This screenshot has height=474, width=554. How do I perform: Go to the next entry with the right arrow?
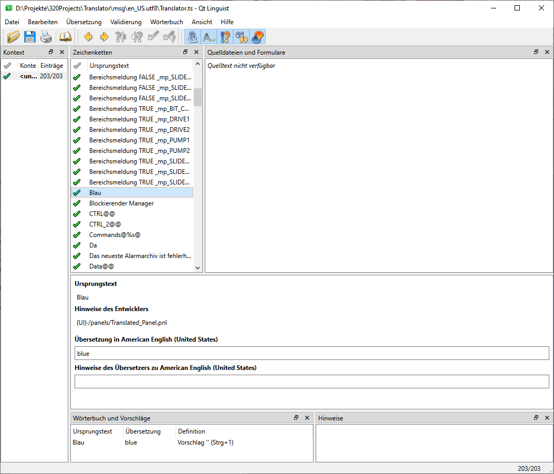104,37
